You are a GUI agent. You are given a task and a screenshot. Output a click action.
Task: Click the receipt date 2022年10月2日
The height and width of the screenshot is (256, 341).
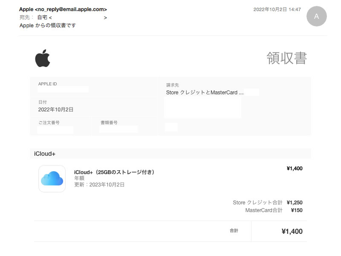click(x=56, y=110)
